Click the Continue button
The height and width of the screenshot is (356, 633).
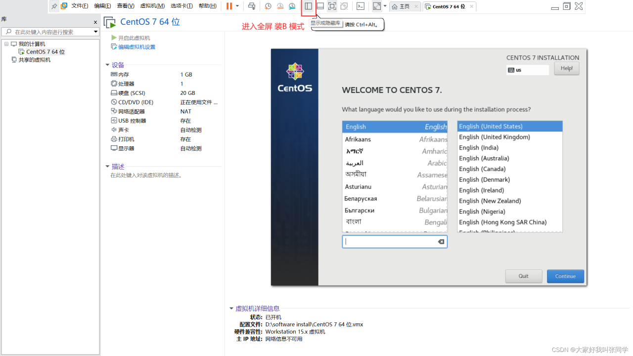[x=565, y=276]
